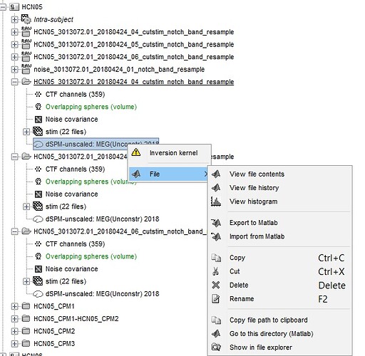Expand the noise_3013072.01 raw entry
365x356 pixels.
(14, 69)
